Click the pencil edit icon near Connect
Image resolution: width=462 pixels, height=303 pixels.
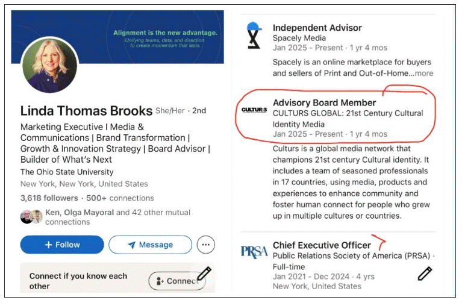(204, 273)
